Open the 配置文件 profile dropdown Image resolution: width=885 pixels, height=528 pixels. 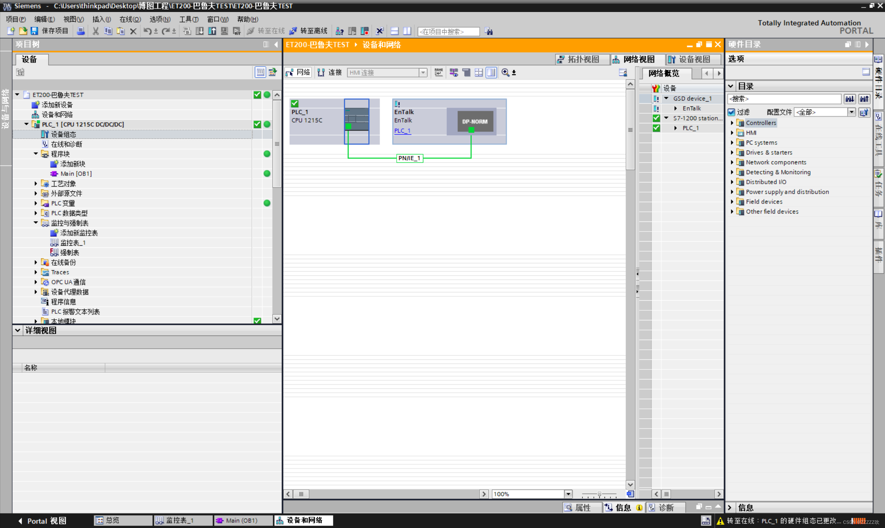click(851, 112)
